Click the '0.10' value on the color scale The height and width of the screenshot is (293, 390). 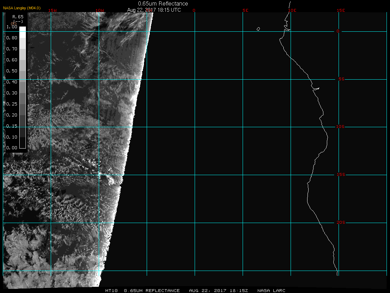[x=12, y=137]
